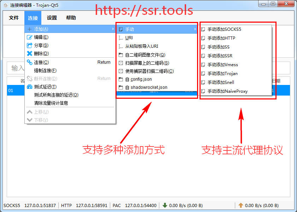Click the green download speed arrow

pos(165,205)
